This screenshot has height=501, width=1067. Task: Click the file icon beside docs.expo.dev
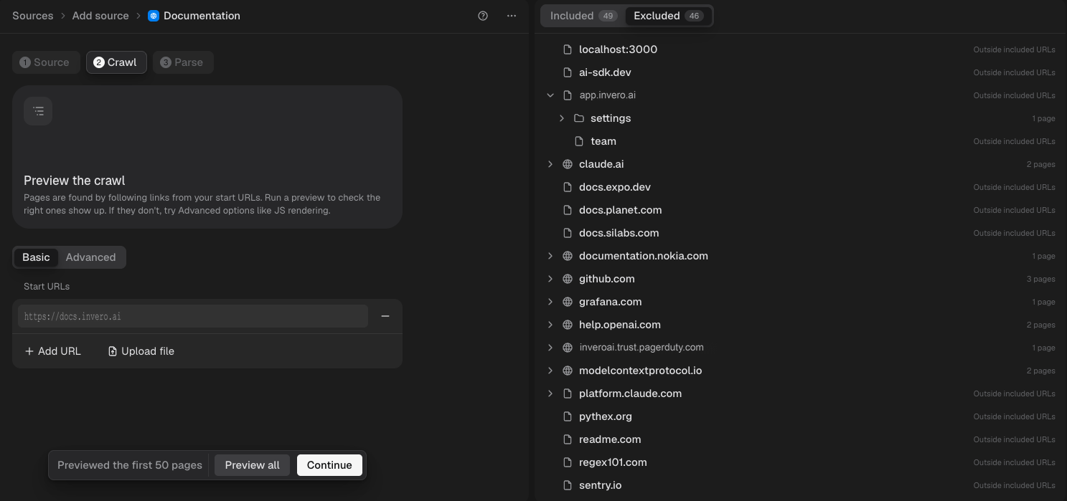coord(567,187)
